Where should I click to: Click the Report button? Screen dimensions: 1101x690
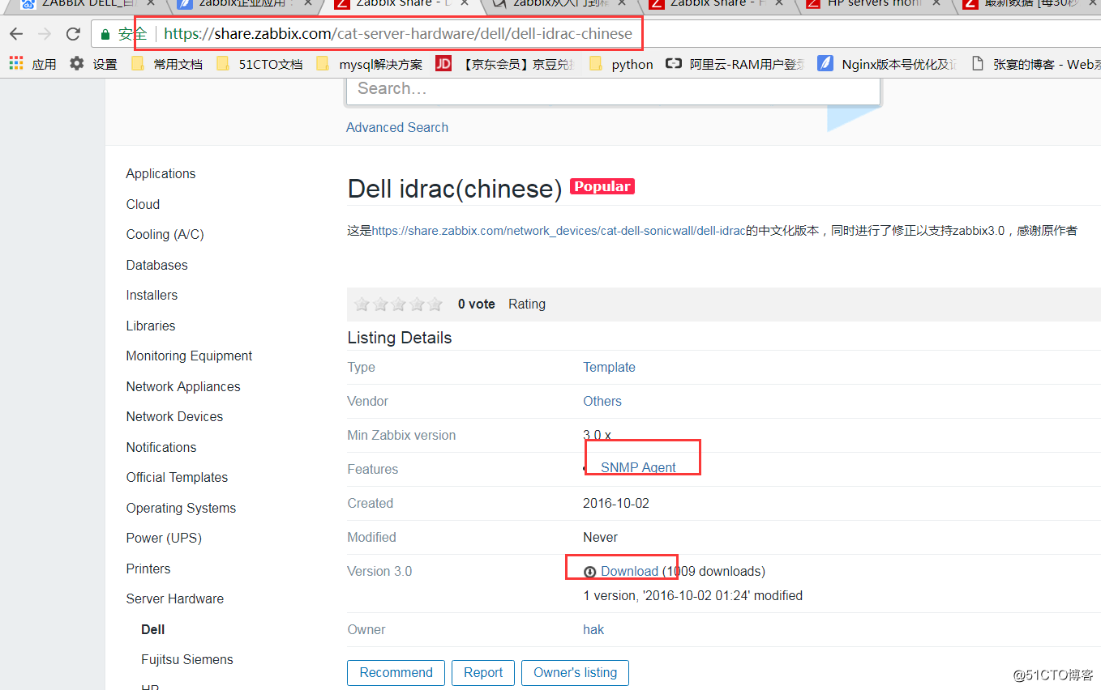483,672
